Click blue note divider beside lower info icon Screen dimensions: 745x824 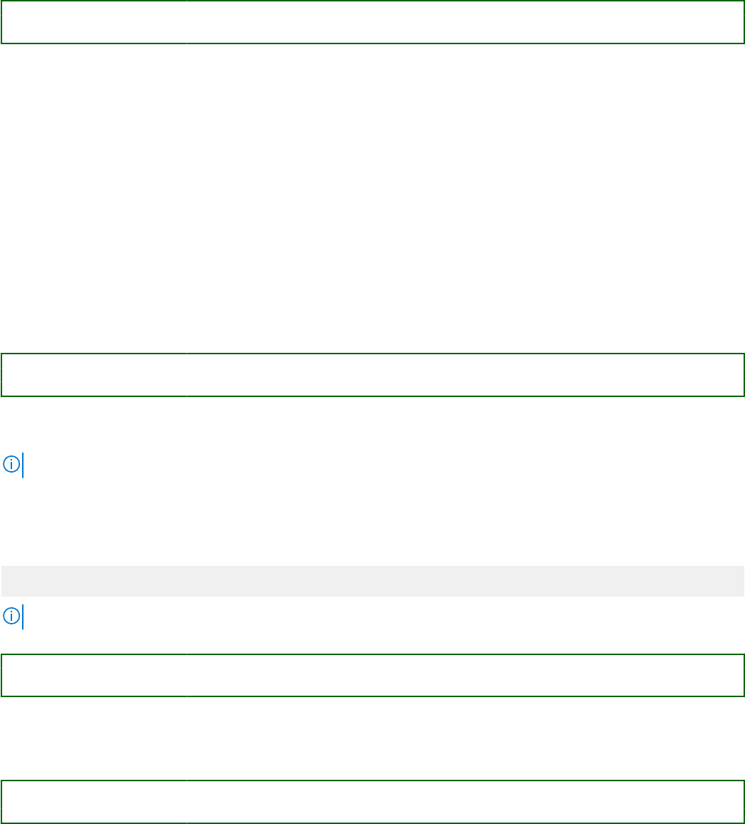click(x=23, y=617)
